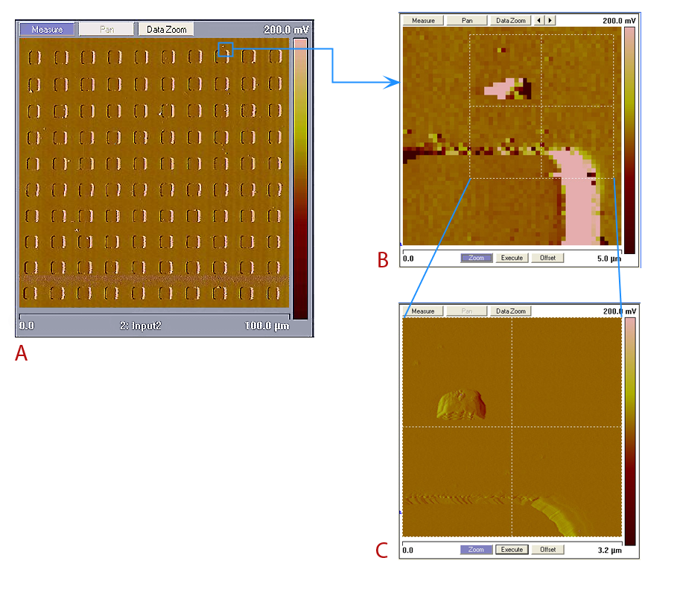680x590 pixels.
Task: Select Data Zoom in panel B
Action: tap(512, 20)
